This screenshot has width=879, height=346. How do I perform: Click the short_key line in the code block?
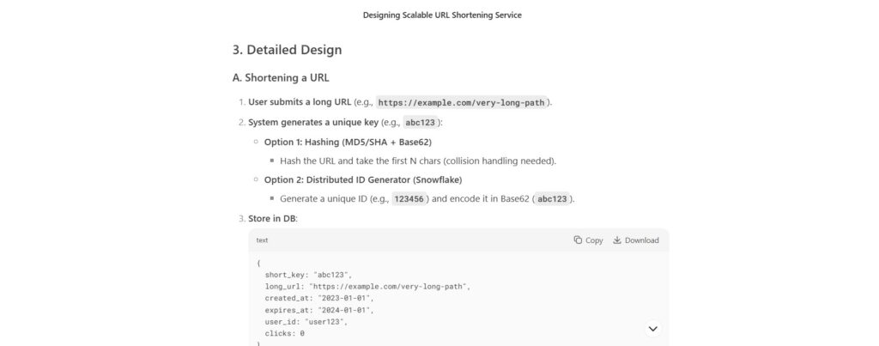(x=308, y=275)
